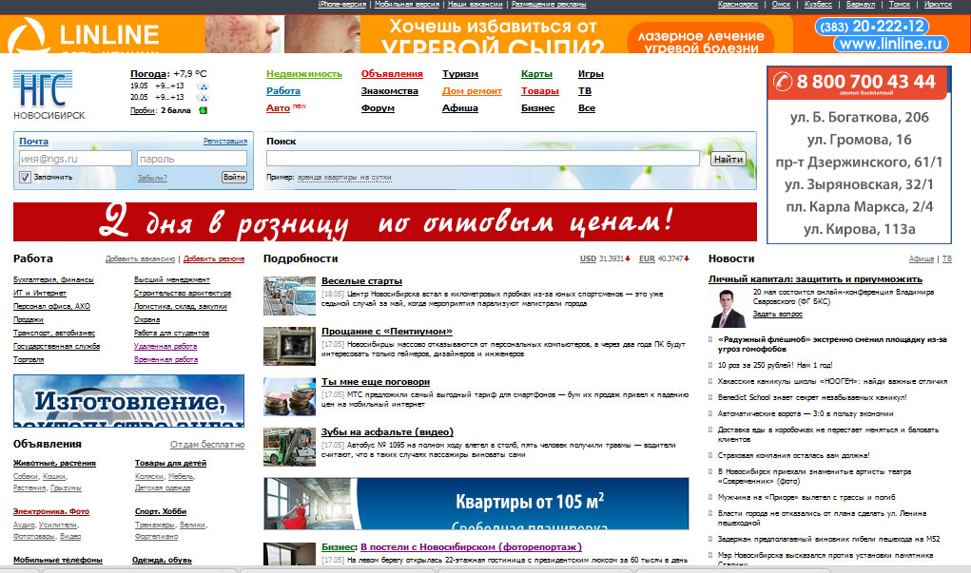This screenshot has height=573, width=971.
Task: Open Зубы на асфальте (видео) article
Action: [387, 432]
